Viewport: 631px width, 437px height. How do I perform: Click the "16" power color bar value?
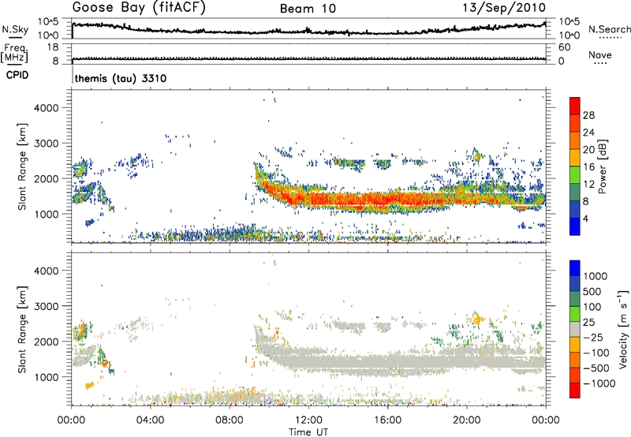pos(588,167)
